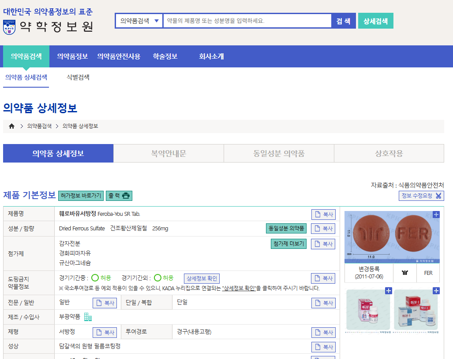Enlarge the single-bottle package image plus icon
Viewport: 453px width, 359px height.
click(389, 291)
